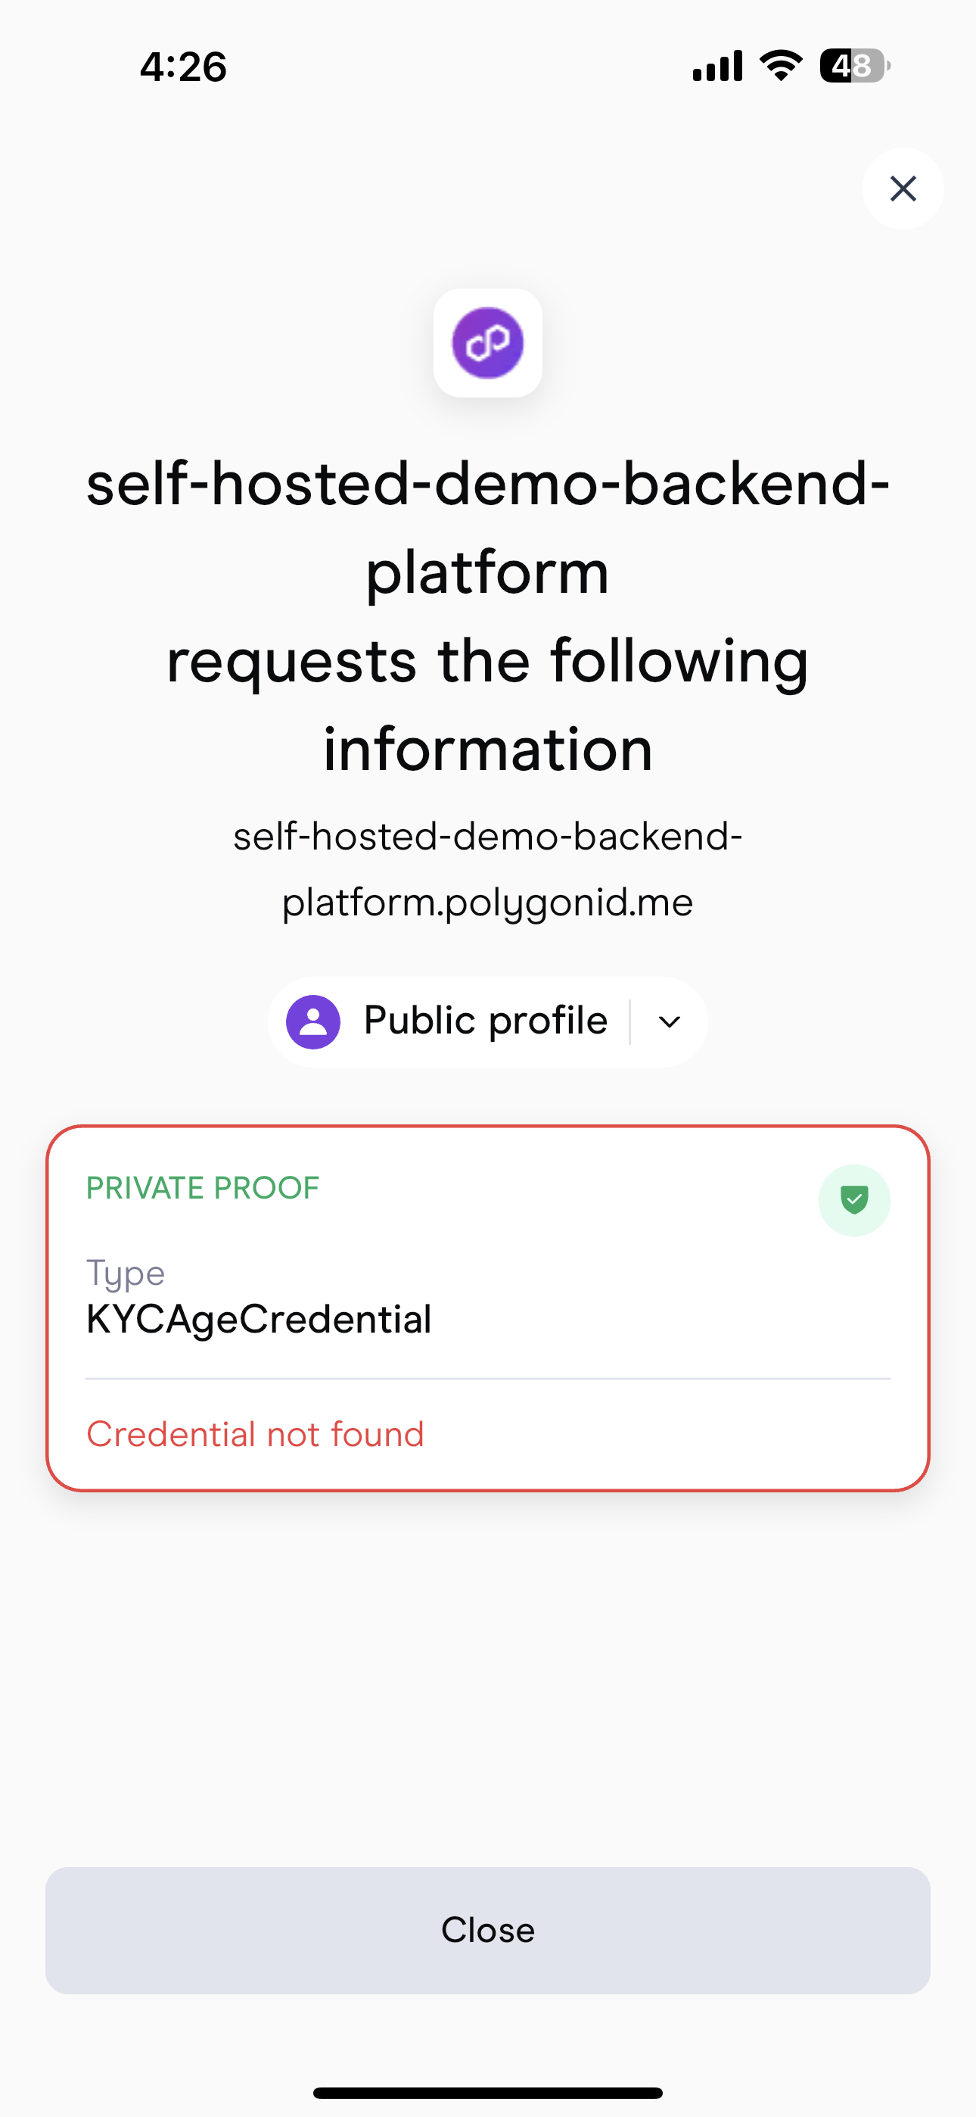Select the PRIVATE PROOF section header
The height and width of the screenshot is (2117, 976).
pyautogui.click(x=202, y=1186)
